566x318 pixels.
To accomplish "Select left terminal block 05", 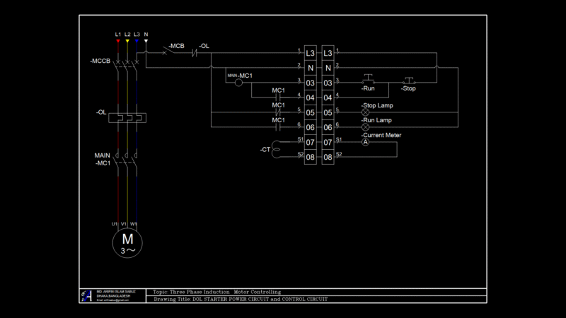I will click(x=311, y=112).
